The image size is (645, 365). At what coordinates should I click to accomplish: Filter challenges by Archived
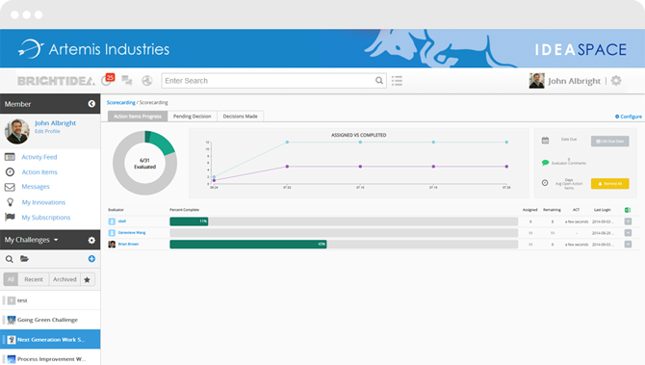pos(64,279)
